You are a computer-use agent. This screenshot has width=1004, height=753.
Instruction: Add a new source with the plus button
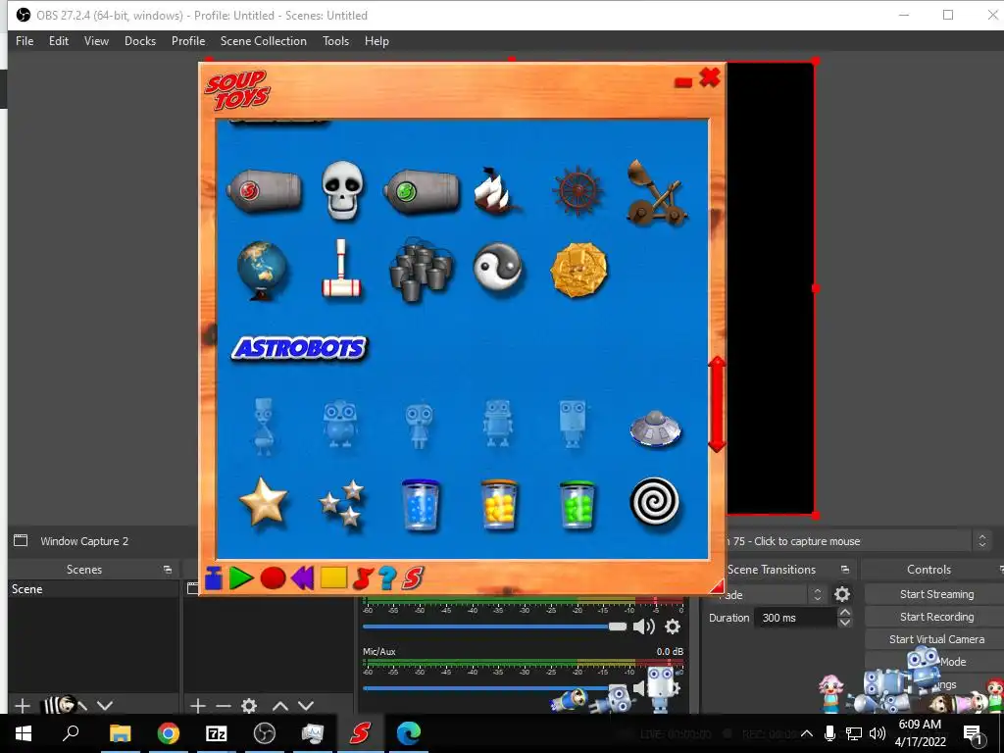[198, 706]
